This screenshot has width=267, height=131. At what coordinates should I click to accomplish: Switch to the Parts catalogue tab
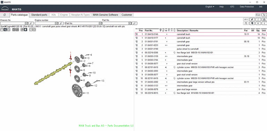[19, 15]
